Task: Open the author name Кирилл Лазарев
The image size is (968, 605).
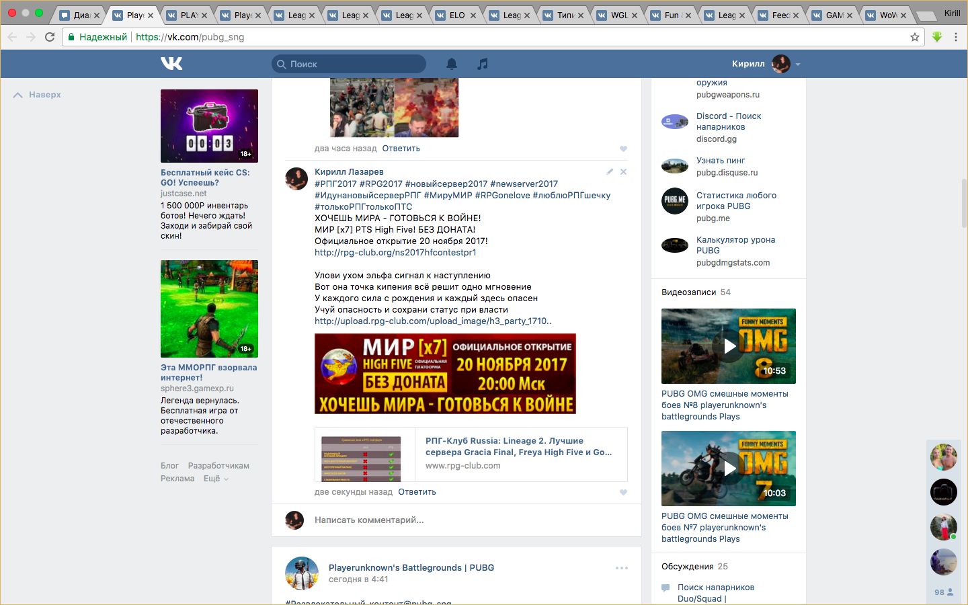Action: (349, 171)
